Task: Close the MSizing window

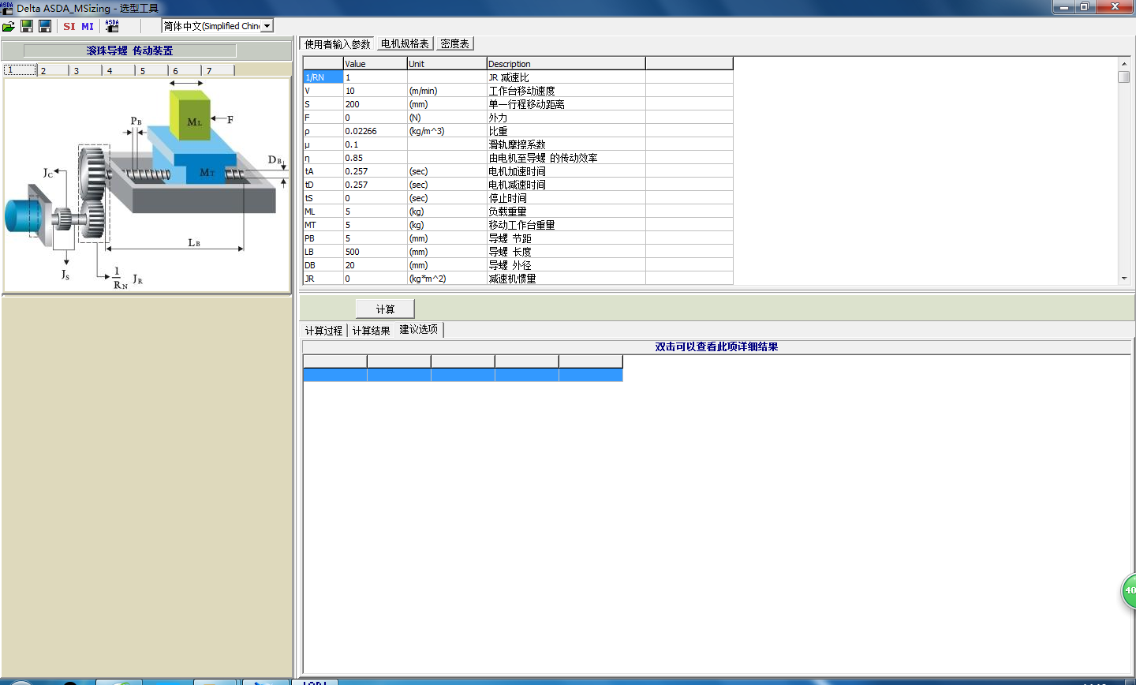Action: pyautogui.click(x=1115, y=7)
